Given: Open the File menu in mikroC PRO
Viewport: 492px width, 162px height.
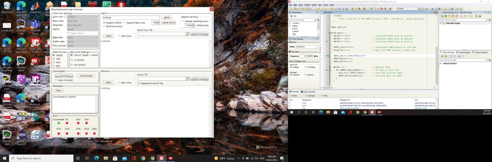Looking at the screenshot, I should [290, 5].
